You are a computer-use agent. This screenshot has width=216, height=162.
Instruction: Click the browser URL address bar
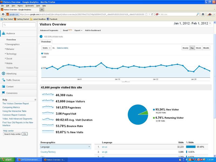(x=82, y=14)
